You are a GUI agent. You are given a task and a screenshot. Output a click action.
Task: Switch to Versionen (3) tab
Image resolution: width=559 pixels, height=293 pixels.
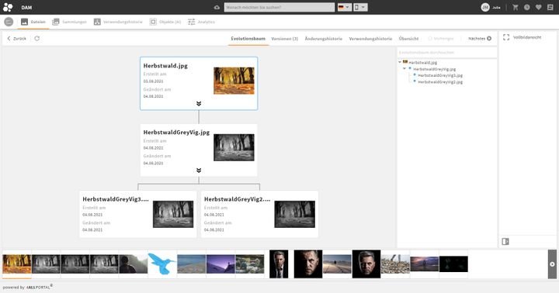[284, 39]
